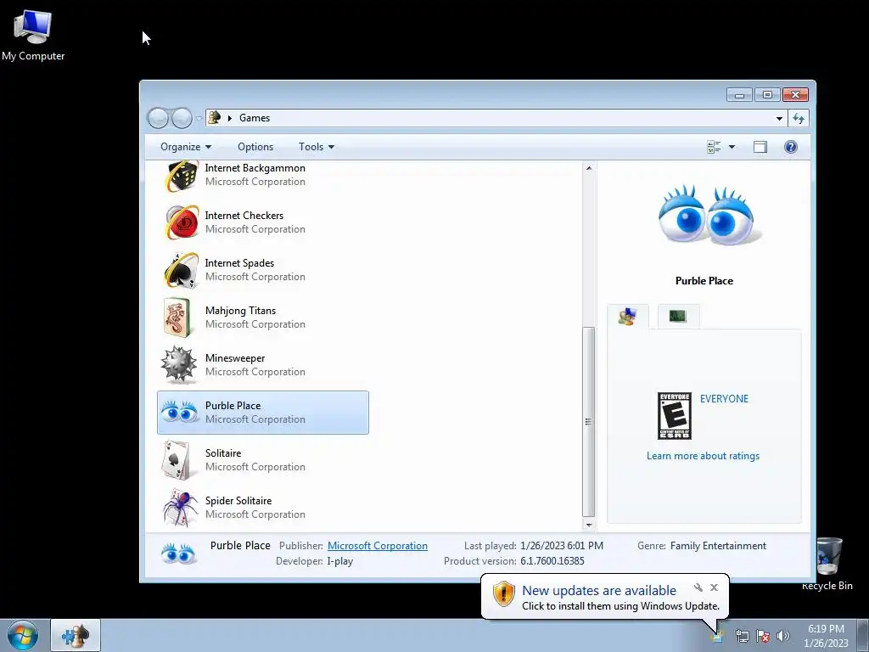This screenshot has width=869, height=652.
Task: Click the ESRB Everyone rating icon
Action: pyautogui.click(x=674, y=416)
